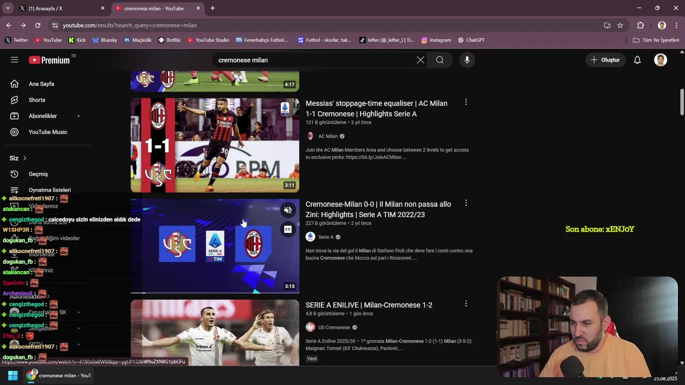Open Messias' stoppage-time equaliser video title

pos(376,109)
